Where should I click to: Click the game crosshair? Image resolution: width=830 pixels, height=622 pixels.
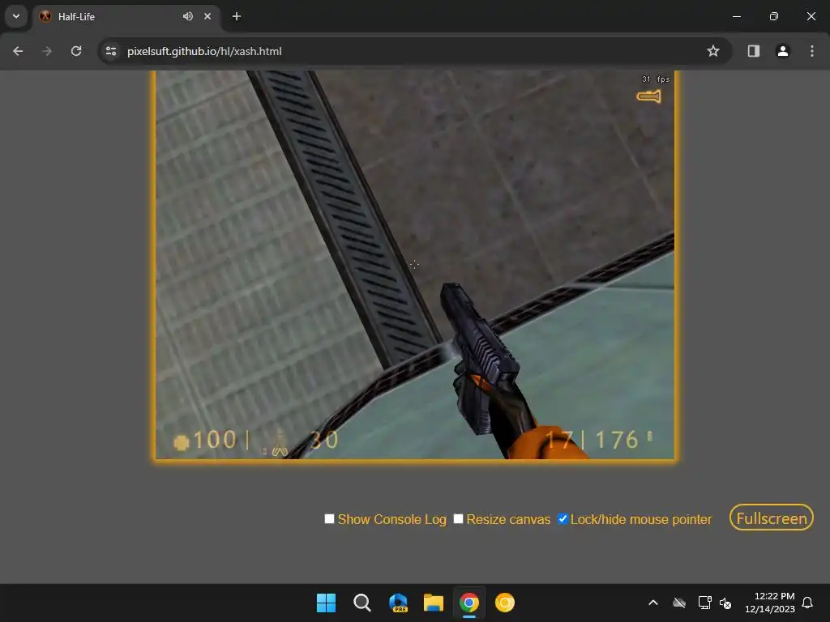(414, 264)
